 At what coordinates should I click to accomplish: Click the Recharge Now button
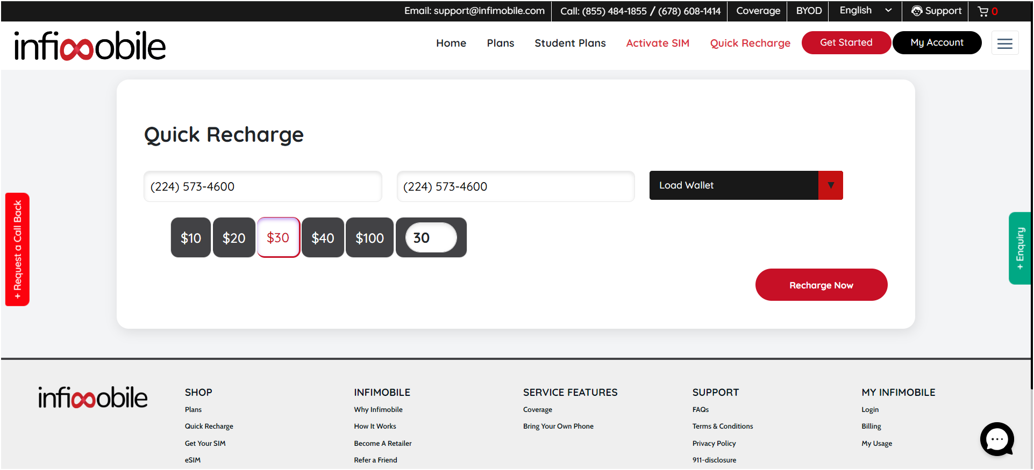tap(821, 285)
